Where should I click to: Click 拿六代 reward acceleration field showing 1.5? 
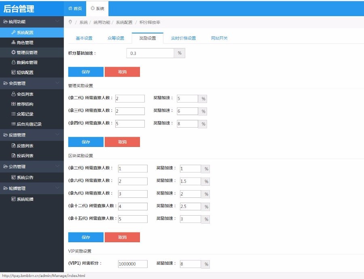(x=190, y=181)
